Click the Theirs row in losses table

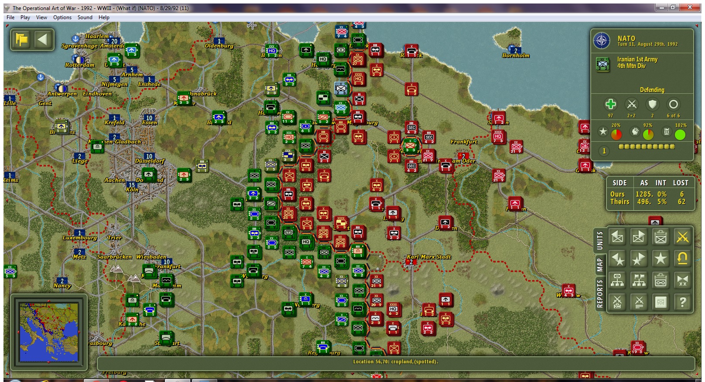coord(650,202)
